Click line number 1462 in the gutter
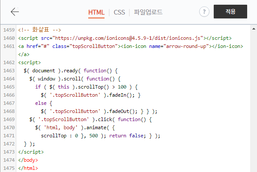This screenshot has width=257, height=172. tap(9, 62)
